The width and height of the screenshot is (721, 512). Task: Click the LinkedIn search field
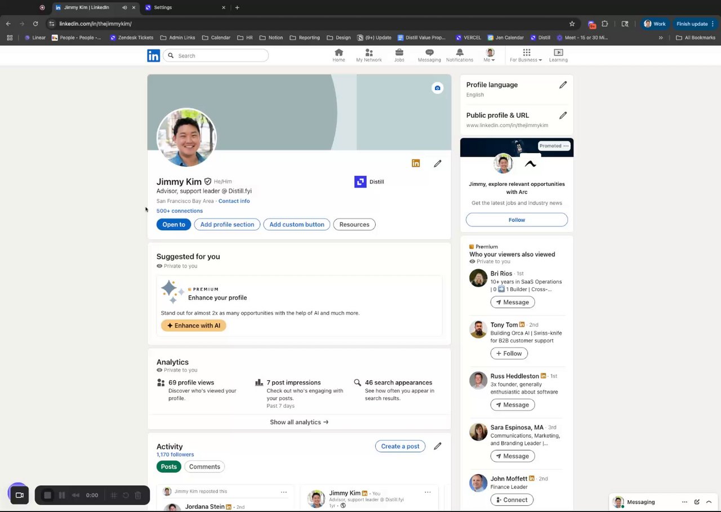click(216, 55)
